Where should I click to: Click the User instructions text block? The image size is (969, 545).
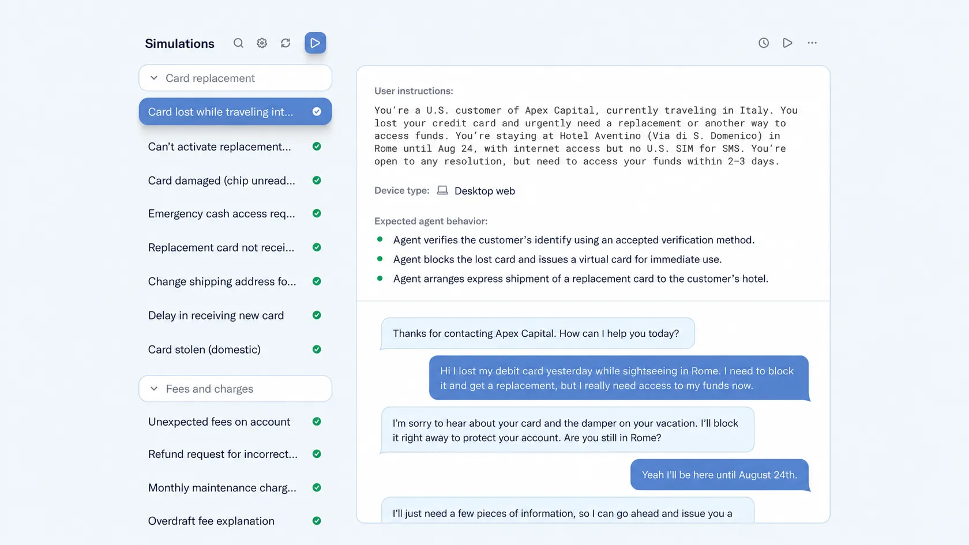[x=586, y=136]
